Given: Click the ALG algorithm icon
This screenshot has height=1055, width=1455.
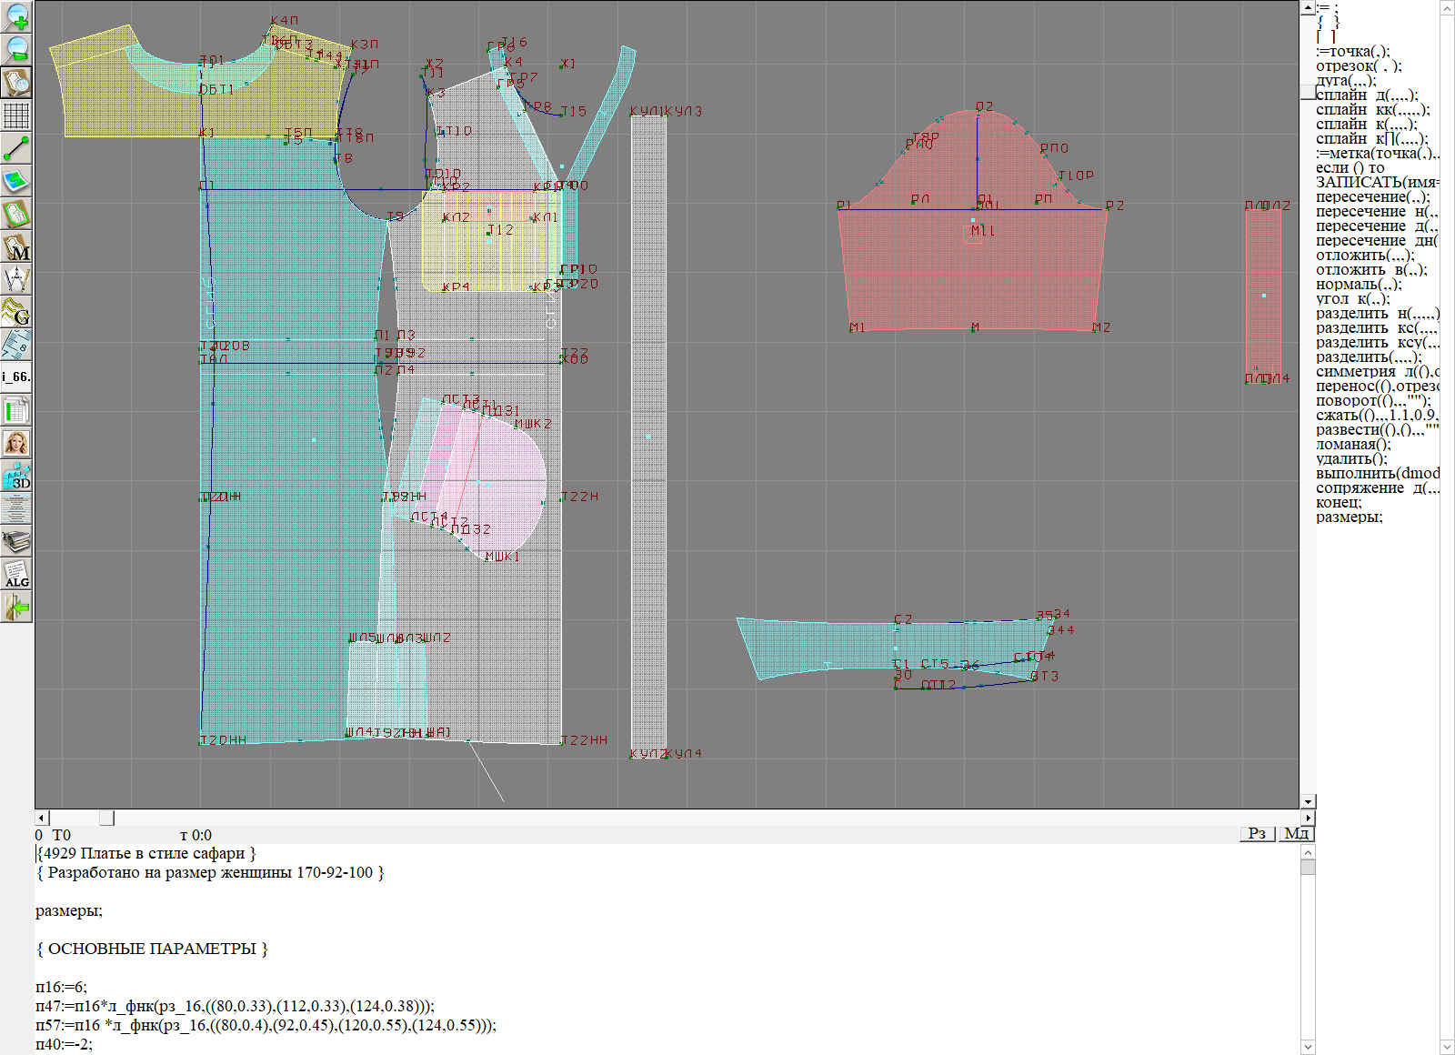Looking at the screenshot, I should [x=16, y=574].
